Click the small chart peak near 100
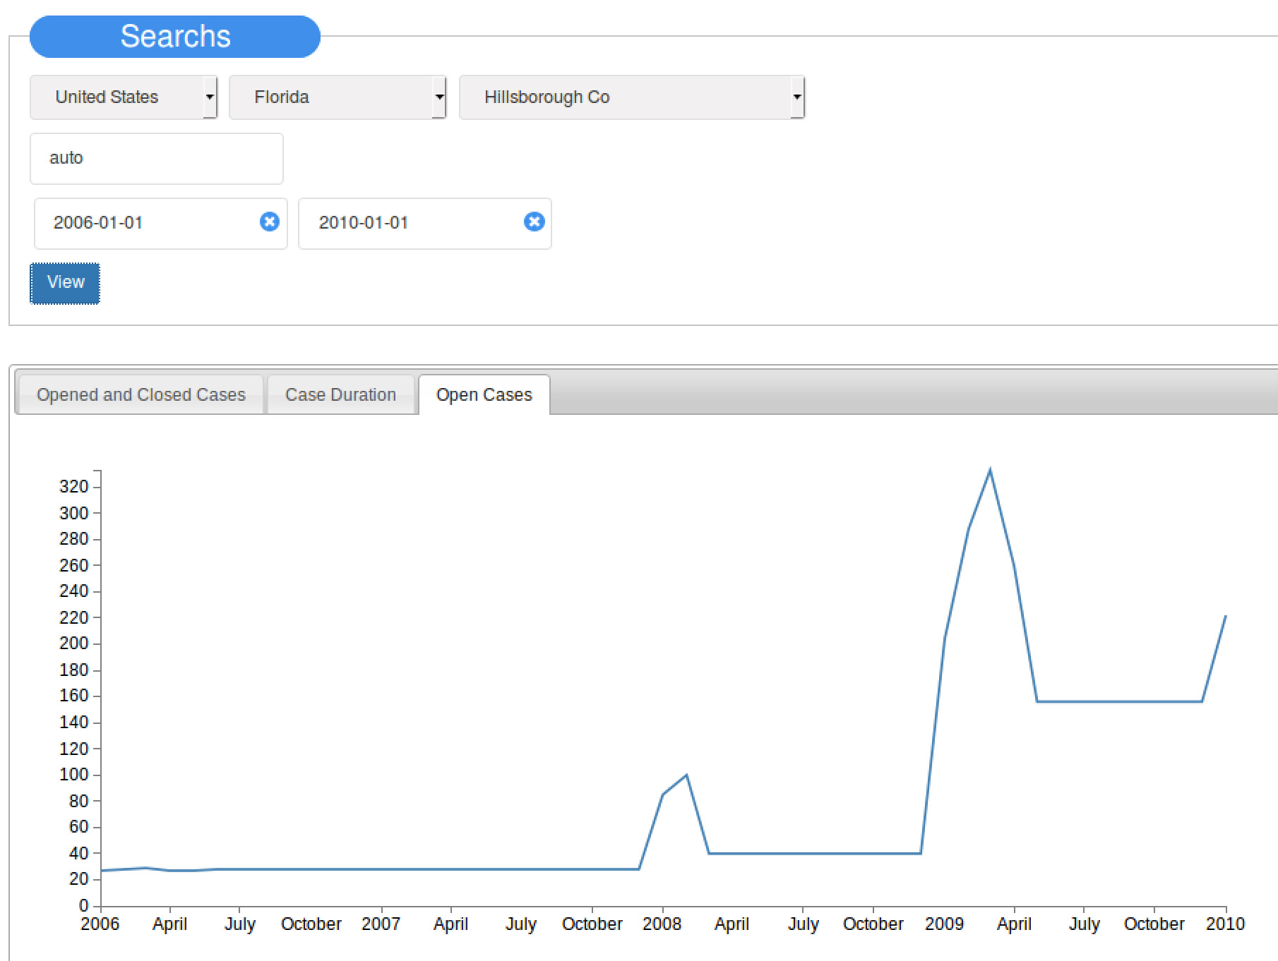This screenshot has height=961, width=1278. click(x=686, y=775)
